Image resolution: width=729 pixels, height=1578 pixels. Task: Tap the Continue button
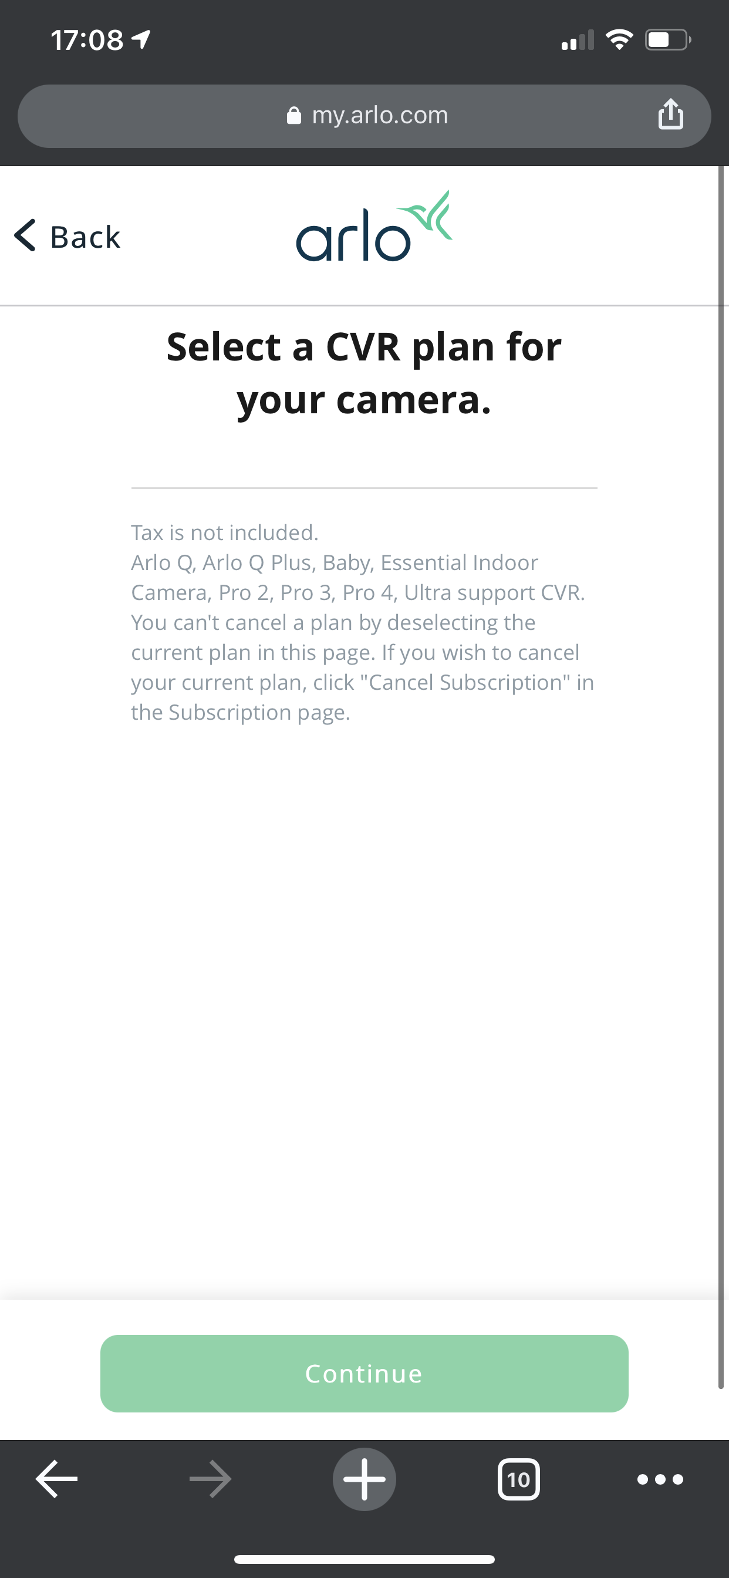(x=365, y=1374)
